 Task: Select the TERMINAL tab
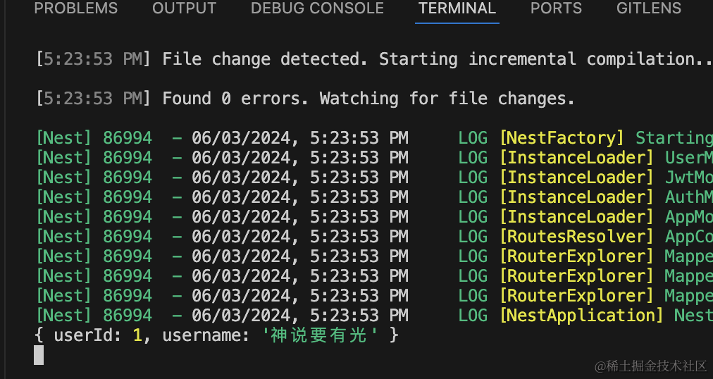[x=457, y=9]
